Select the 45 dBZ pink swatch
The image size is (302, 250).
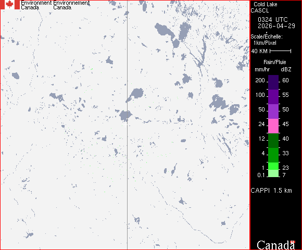[x=273, y=126]
